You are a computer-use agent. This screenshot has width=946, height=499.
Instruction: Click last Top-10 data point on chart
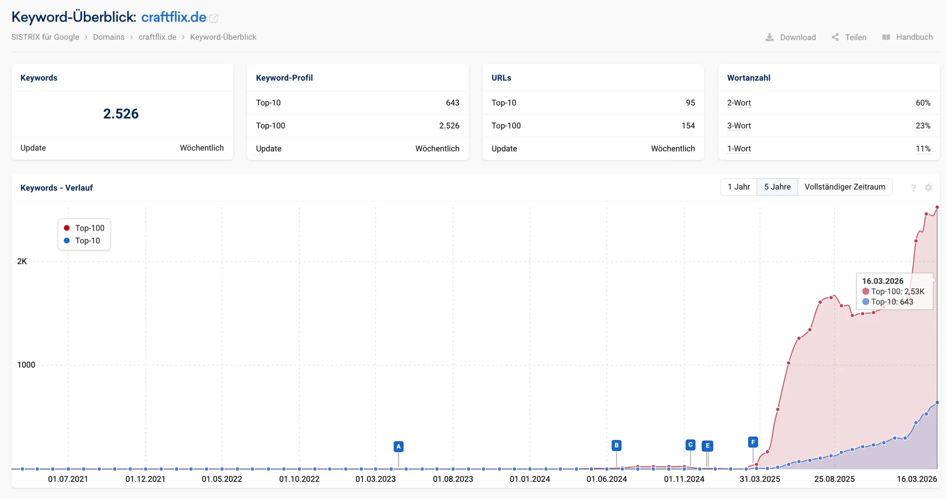(x=937, y=403)
